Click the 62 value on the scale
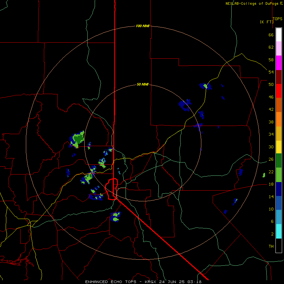Viewport: 284px width, 284px height. coord(271,47)
